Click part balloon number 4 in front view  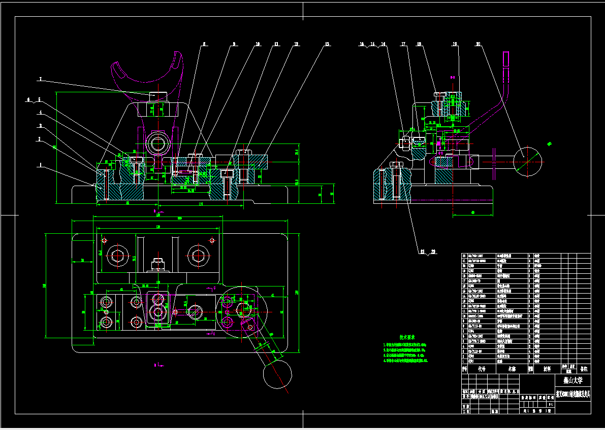click(40, 113)
